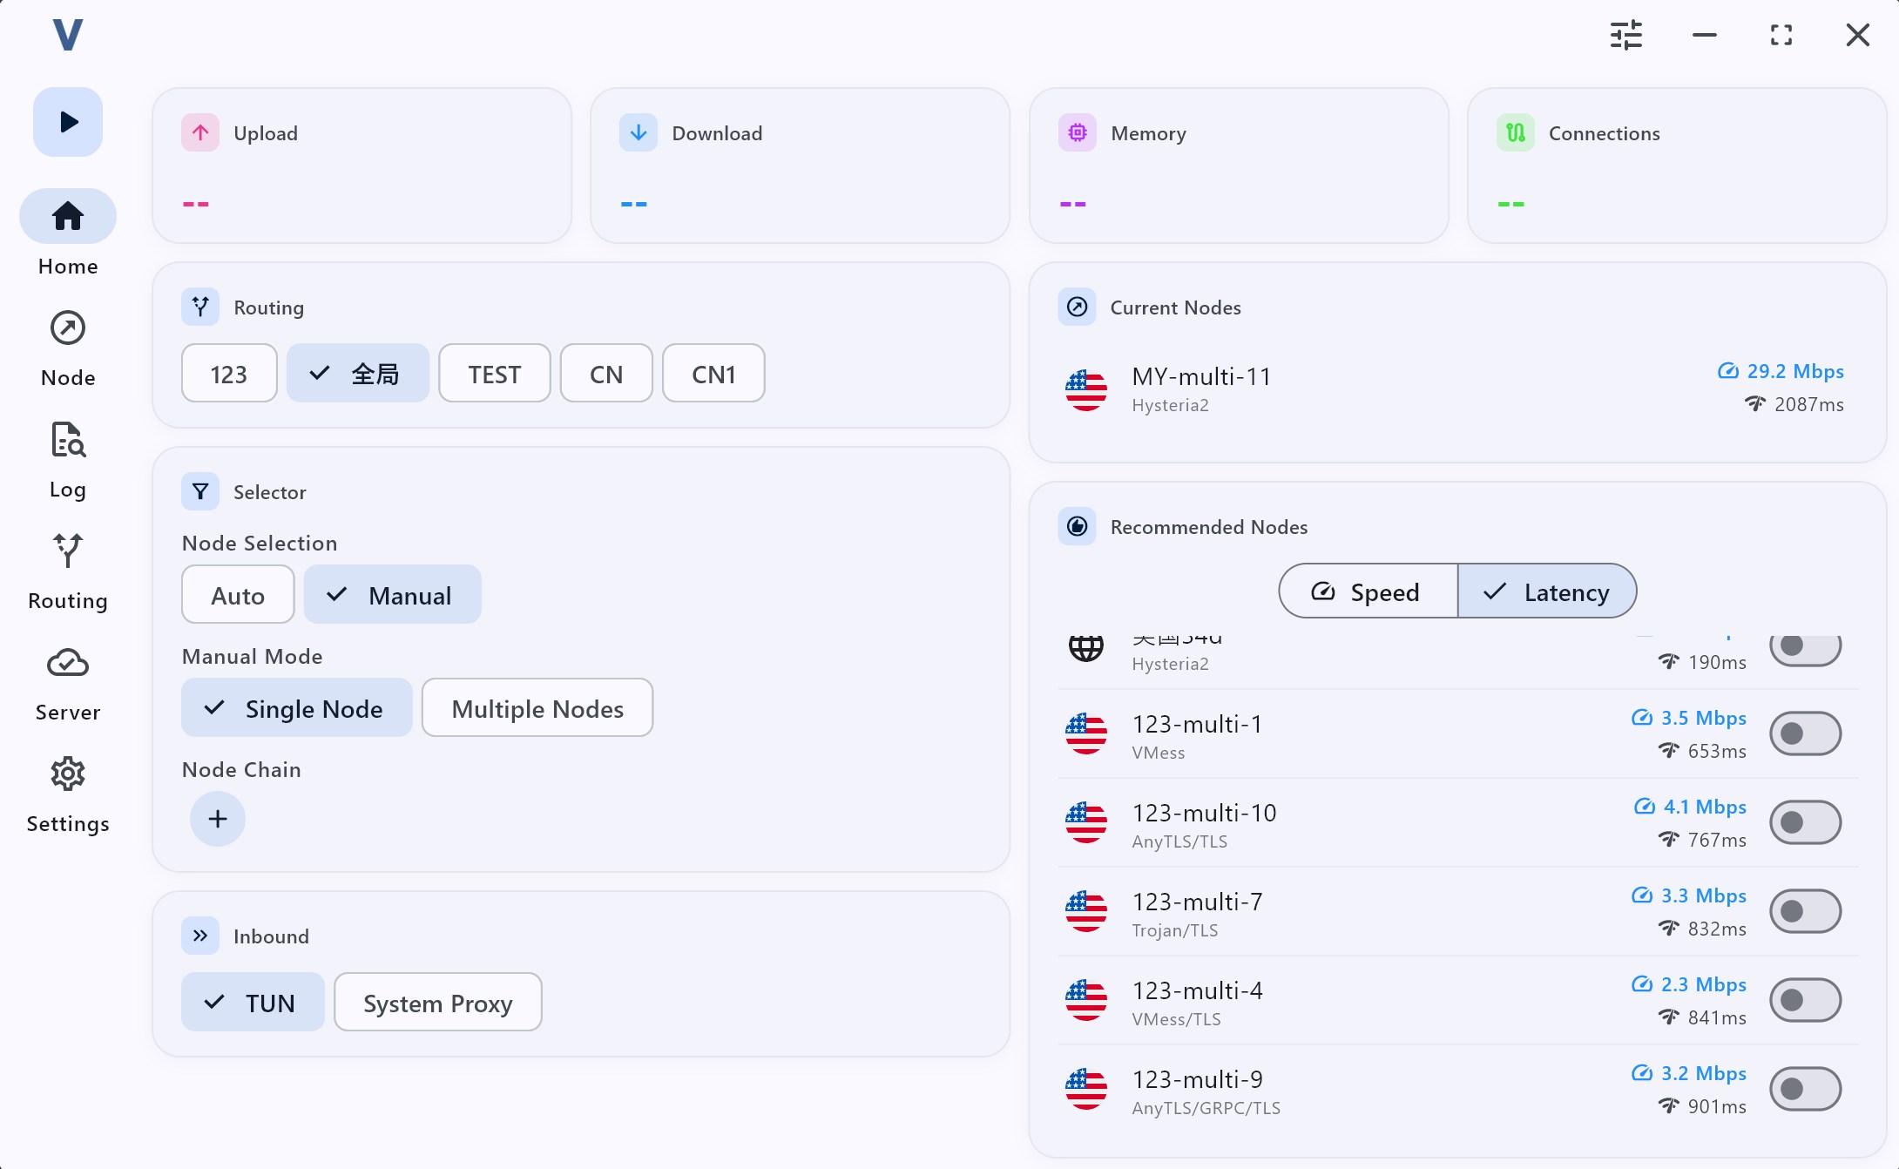1899x1169 pixels.
Task: Click the Routing card fork icon
Action: (200, 307)
